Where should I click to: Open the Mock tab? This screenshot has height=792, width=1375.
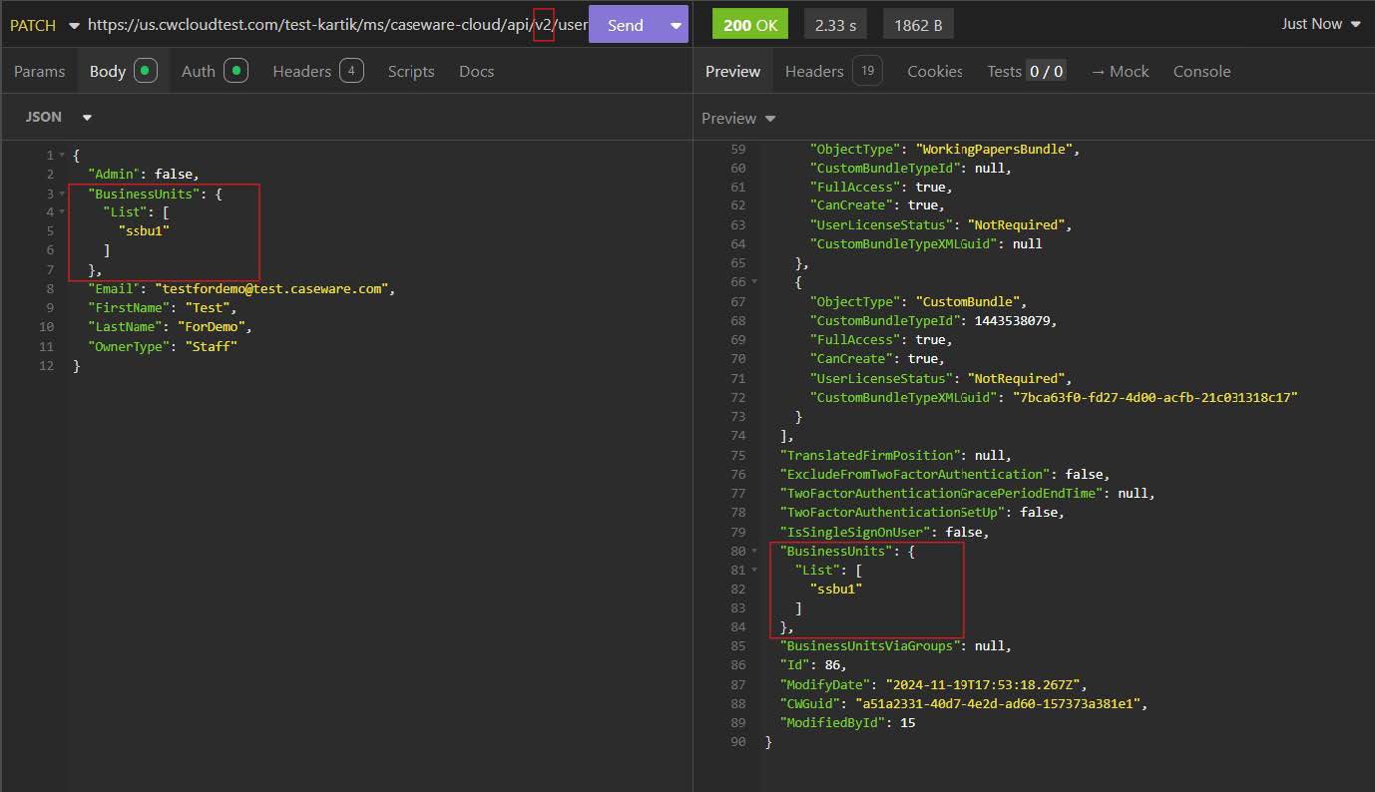[1120, 71]
